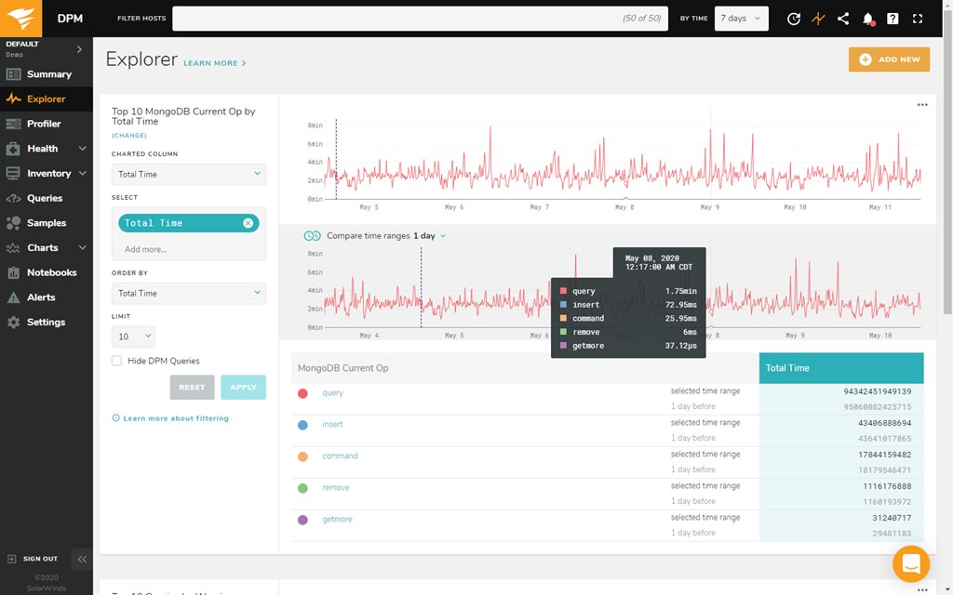Viewport: 953px width, 595px height.
Task: Remove the Total Time filter chip
Action: pyautogui.click(x=247, y=223)
